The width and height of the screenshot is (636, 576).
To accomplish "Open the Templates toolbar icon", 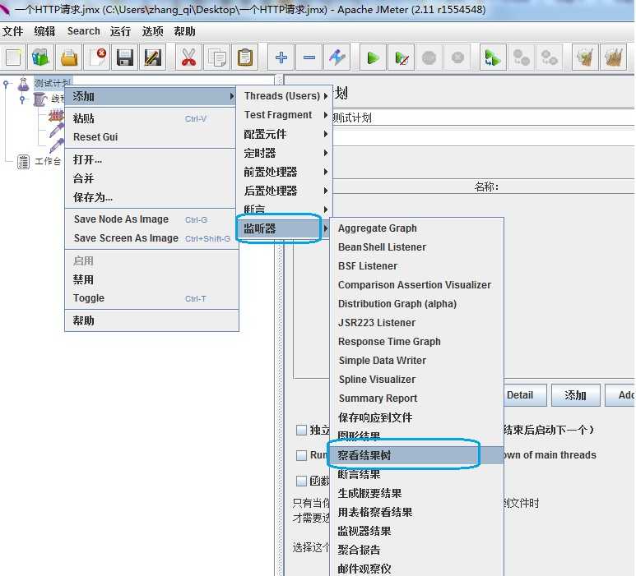I will click(x=40, y=58).
